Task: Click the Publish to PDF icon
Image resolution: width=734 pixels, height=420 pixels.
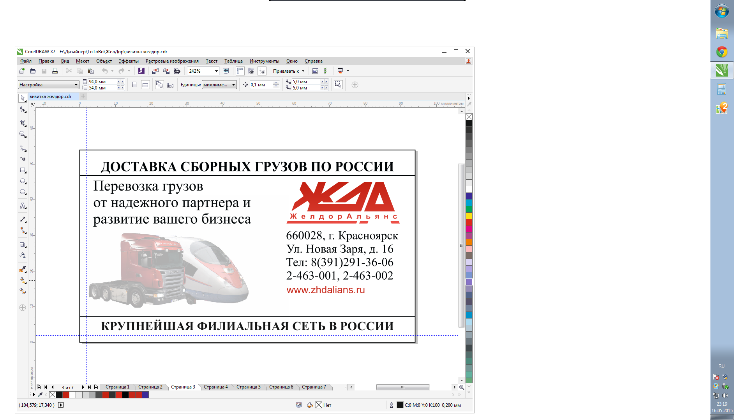Action: point(177,71)
